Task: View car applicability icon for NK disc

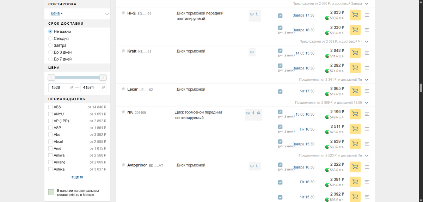Action: [259, 113]
